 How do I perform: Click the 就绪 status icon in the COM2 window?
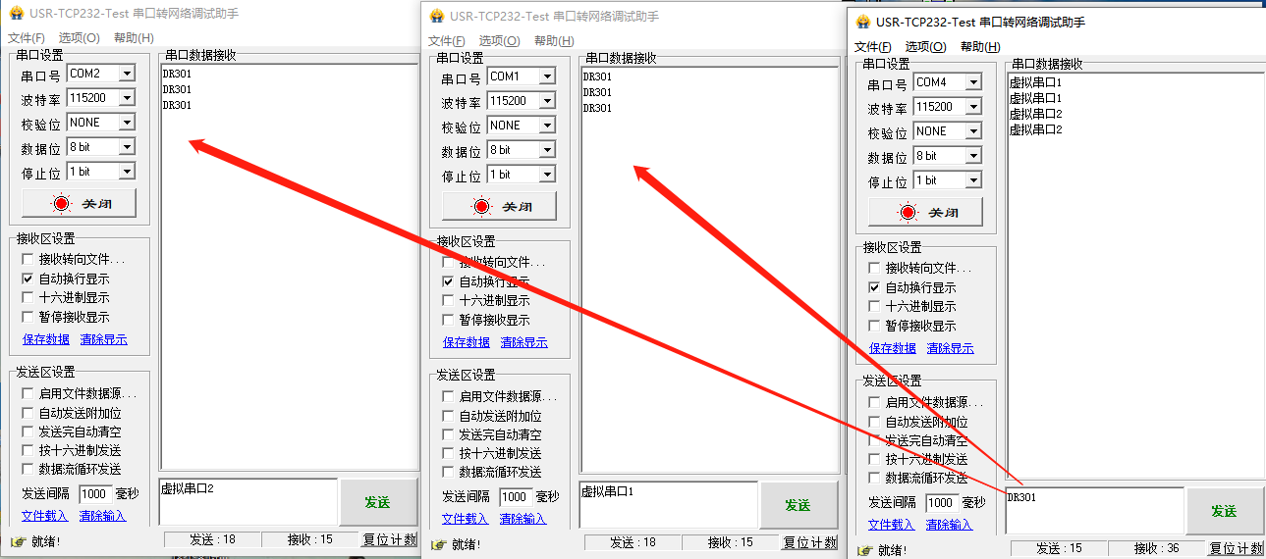tap(17, 540)
